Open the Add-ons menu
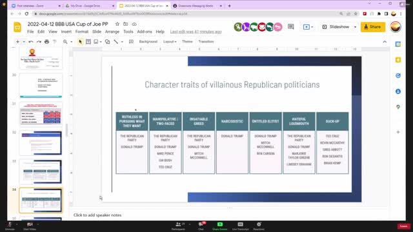The height and width of the screenshot is (232, 413). point(145,32)
